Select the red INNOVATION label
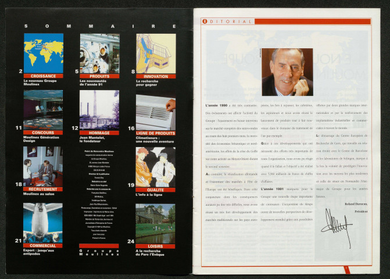Image resolution: width=390 pixels, height=279 pixels. pyautogui.click(x=156, y=76)
